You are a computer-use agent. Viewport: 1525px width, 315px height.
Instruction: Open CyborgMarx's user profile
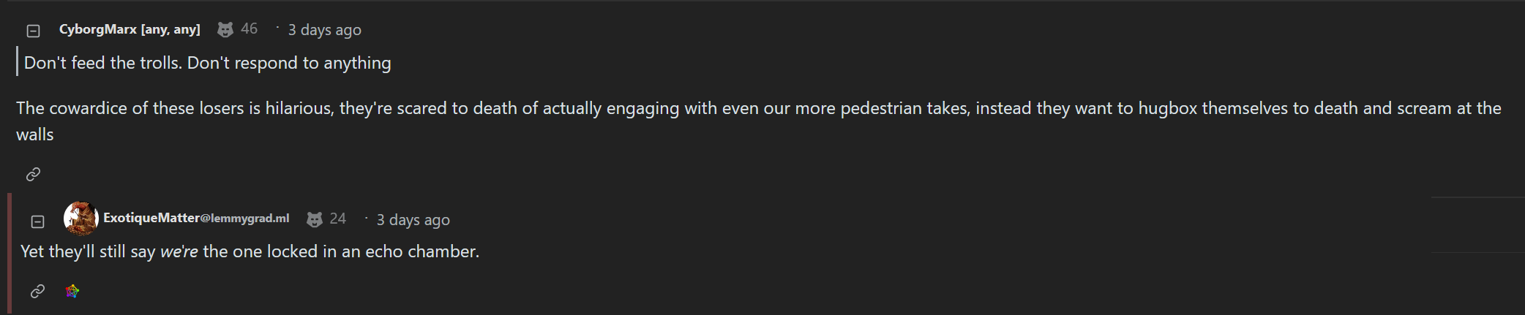tap(97, 29)
